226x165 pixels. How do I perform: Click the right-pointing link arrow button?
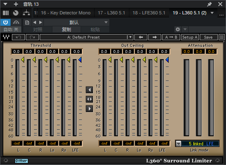89,109
